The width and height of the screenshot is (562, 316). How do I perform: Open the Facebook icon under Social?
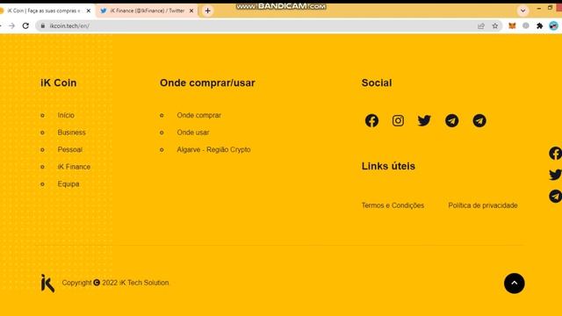pos(371,121)
